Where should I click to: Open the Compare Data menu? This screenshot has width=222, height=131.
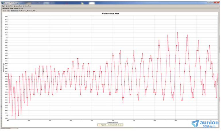(18, 6)
